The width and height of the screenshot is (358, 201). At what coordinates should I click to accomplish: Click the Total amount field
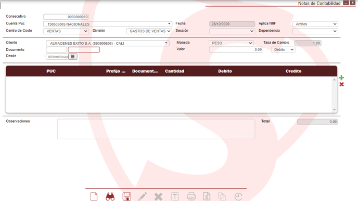317,122
